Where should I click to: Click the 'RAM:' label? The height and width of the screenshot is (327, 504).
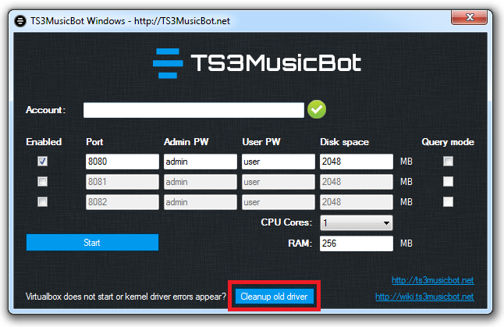(x=300, y=243)
